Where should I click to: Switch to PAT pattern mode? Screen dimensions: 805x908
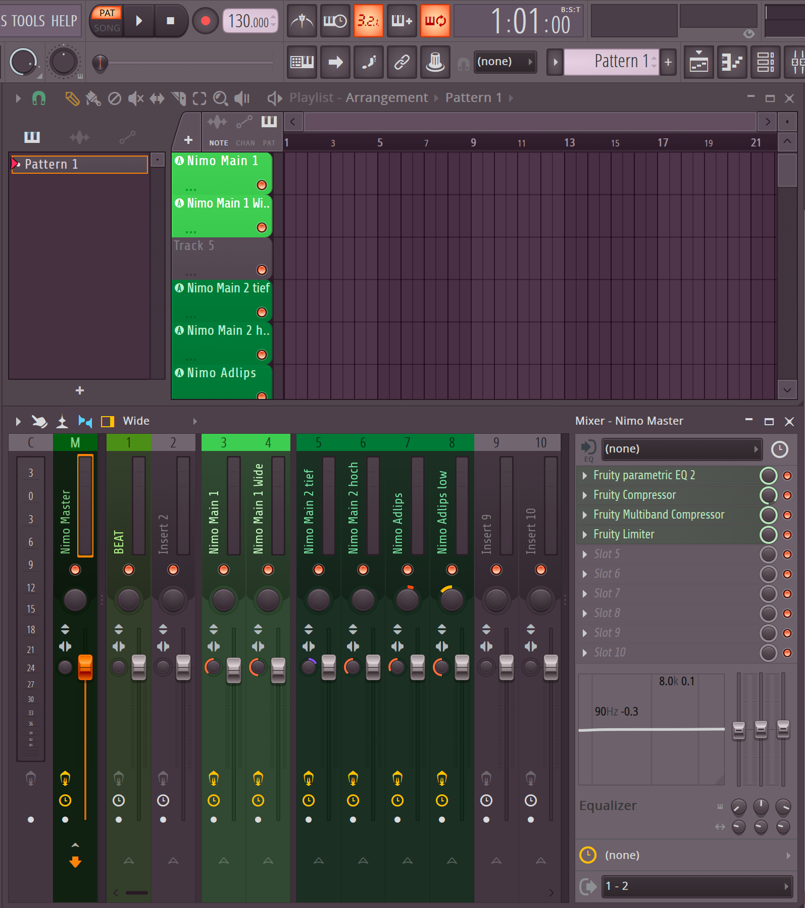(x=107, y=13)
